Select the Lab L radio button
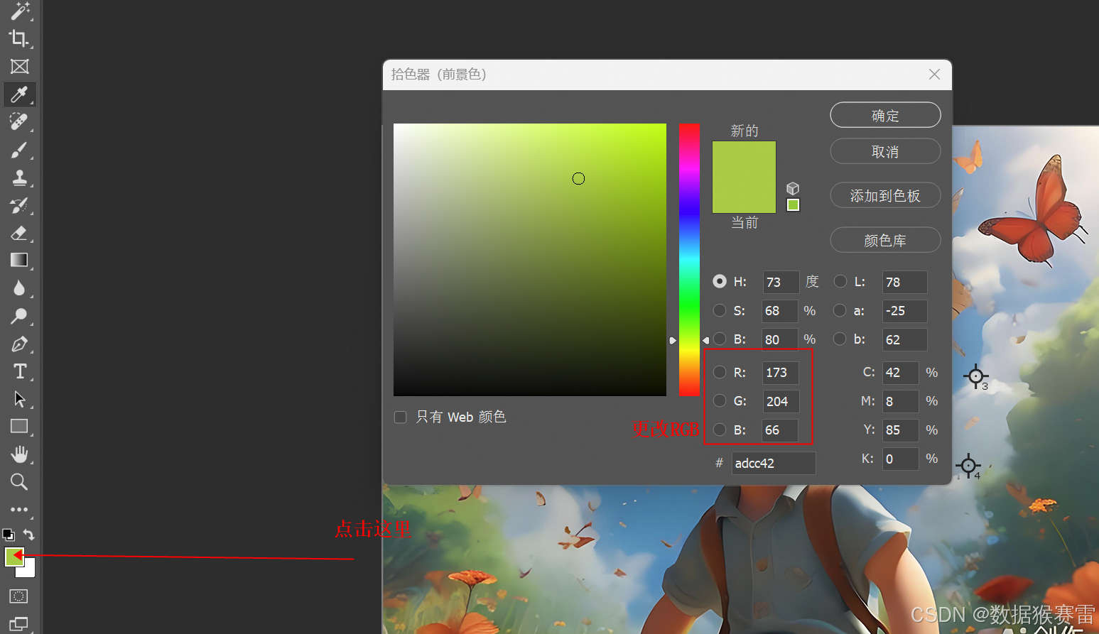 coord(840,282)
